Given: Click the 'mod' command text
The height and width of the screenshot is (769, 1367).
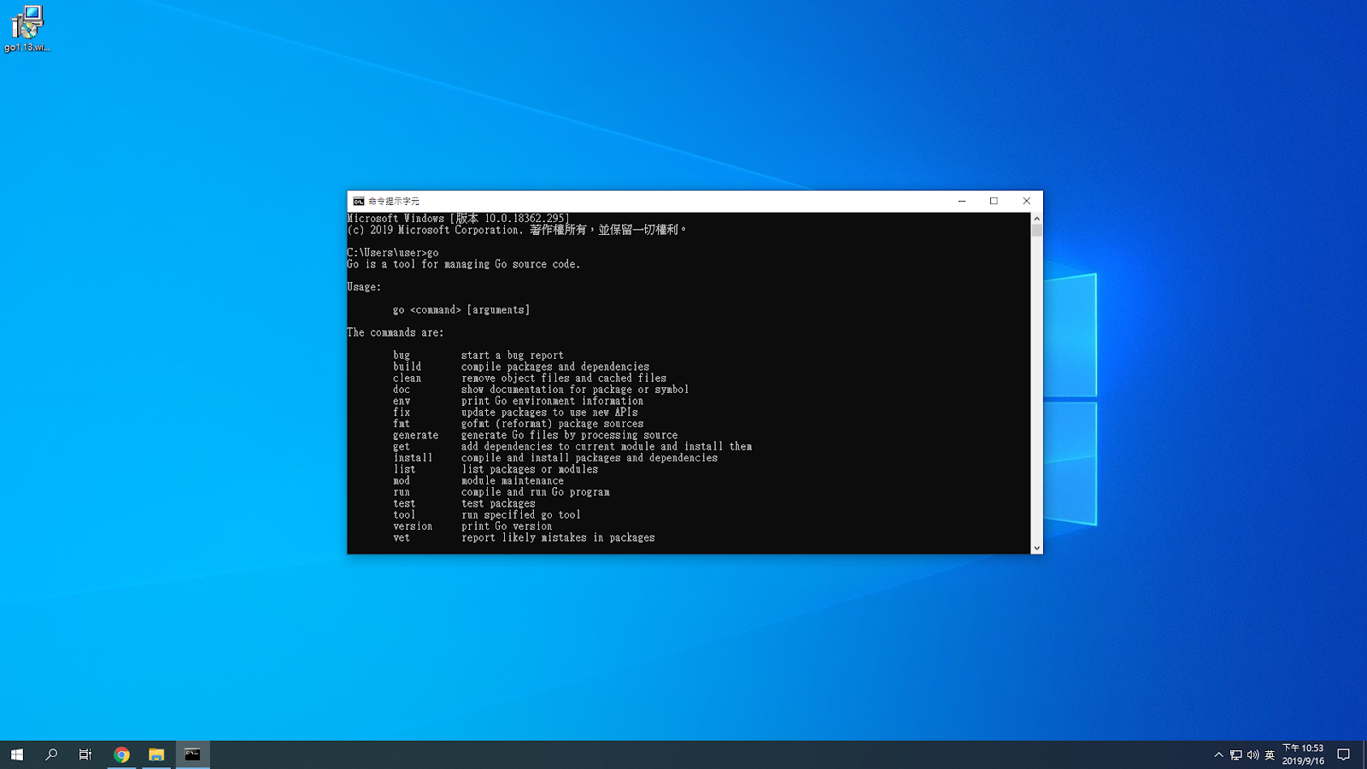Looking at the screenshot, I should [402, 481].
